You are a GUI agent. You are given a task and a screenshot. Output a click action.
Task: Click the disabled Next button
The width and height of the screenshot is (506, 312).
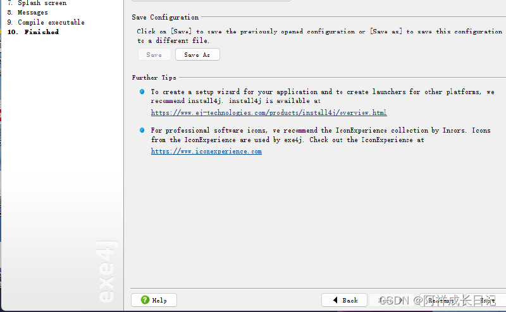(x=392, y=300)
